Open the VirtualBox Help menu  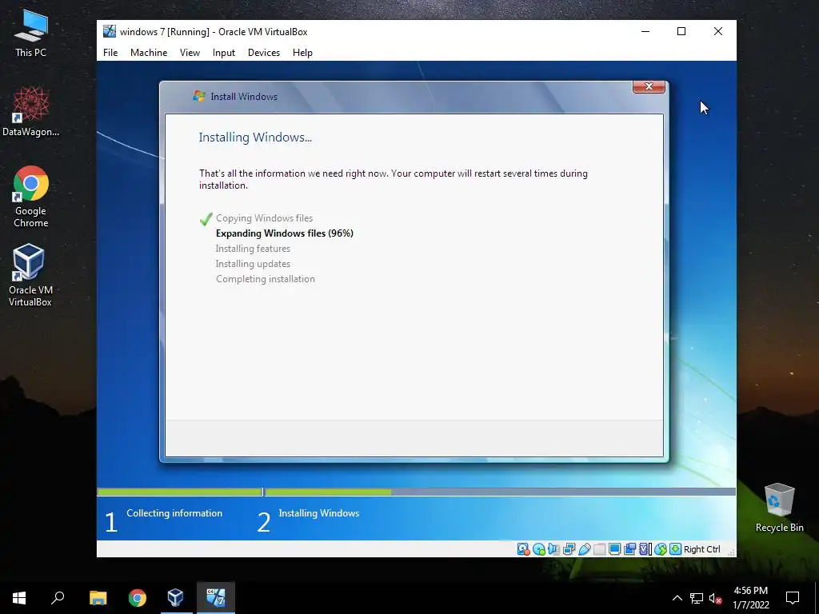(302, 53)
